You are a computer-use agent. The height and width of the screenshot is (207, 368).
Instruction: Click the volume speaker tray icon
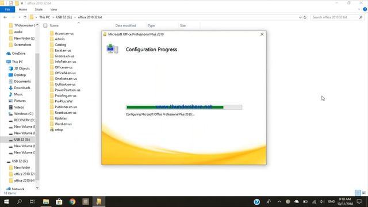coord(322,202)
